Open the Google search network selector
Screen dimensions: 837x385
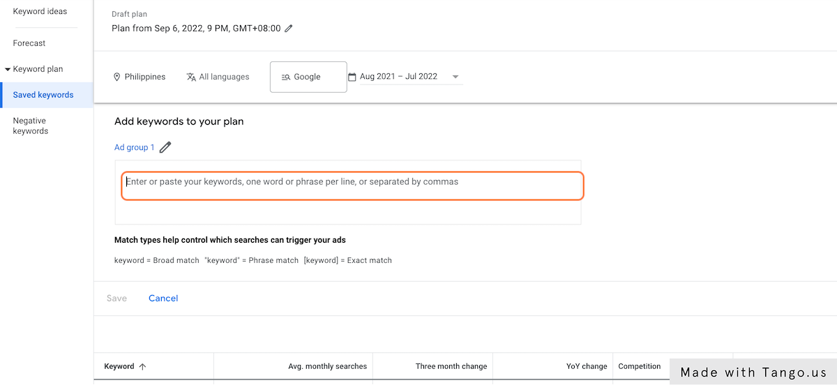308,77
